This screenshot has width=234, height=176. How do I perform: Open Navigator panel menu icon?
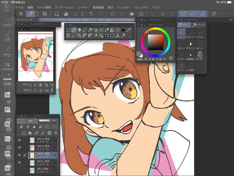(x=19, y=29)
